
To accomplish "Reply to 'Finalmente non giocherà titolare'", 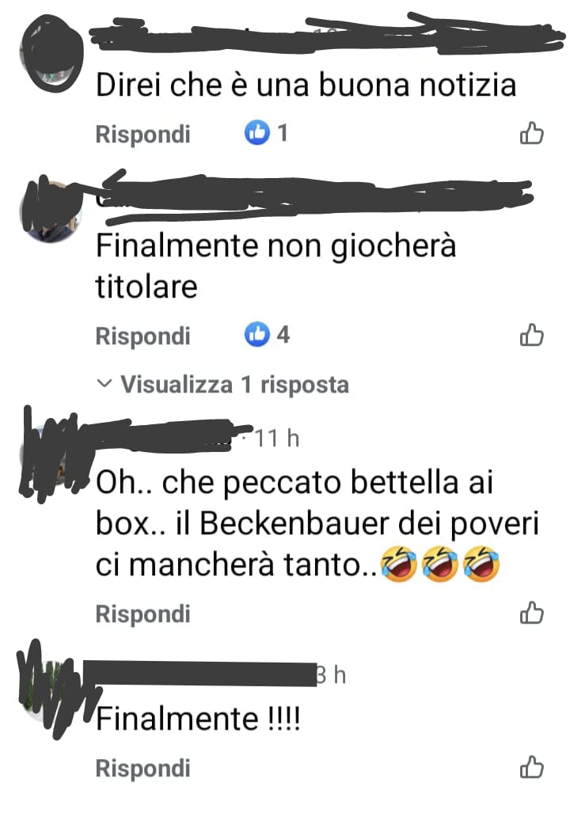I will [142, 336].
